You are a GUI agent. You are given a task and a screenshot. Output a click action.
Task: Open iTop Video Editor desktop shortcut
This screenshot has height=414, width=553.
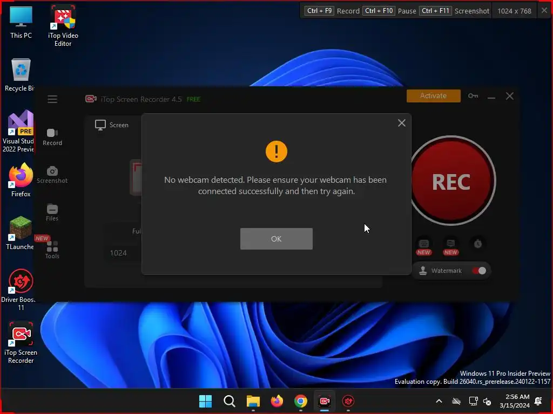click(63, 26)
